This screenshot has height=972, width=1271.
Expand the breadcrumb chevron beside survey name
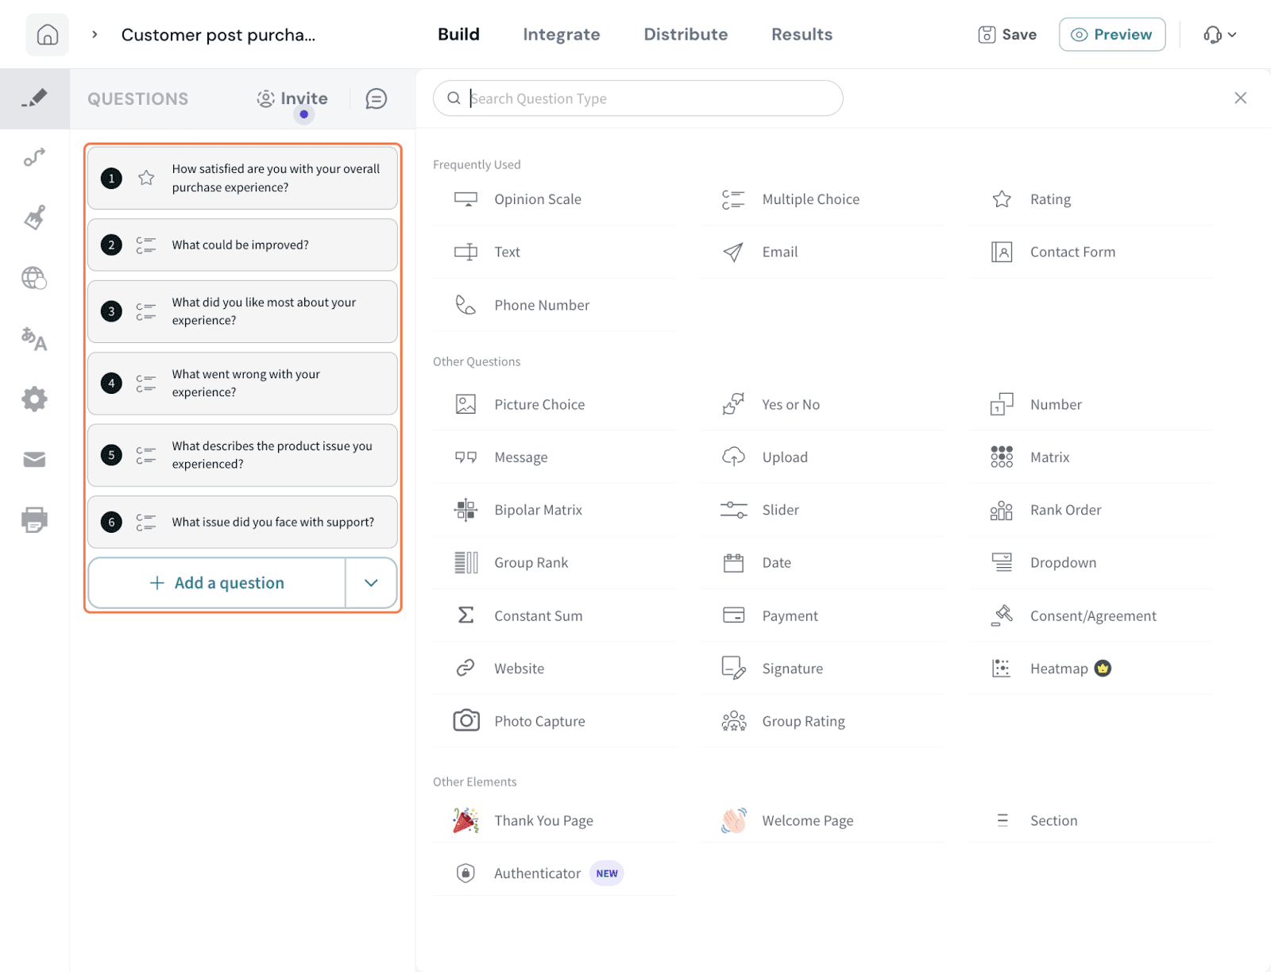coord(95,35)
